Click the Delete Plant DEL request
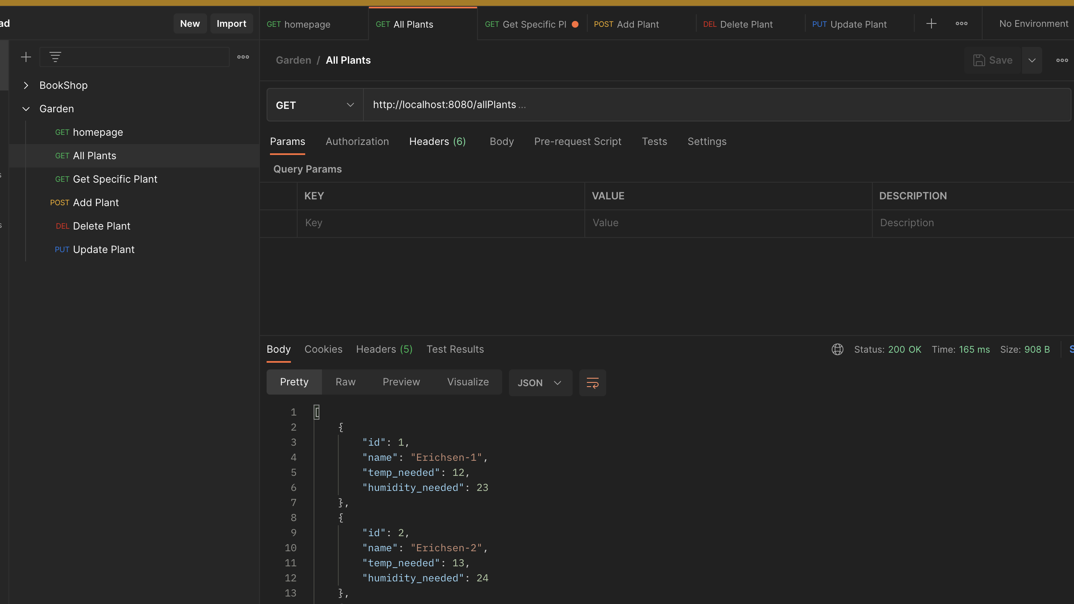Screen dimensions: 1074x604 tap(101, 226)
